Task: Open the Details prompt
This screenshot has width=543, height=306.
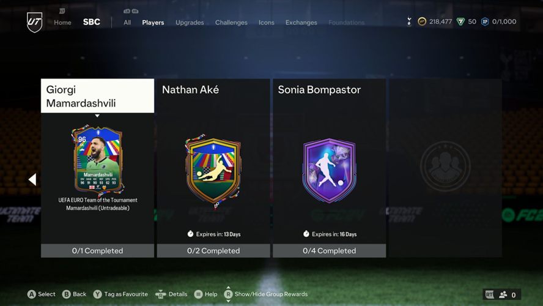Action: [171, 294]
